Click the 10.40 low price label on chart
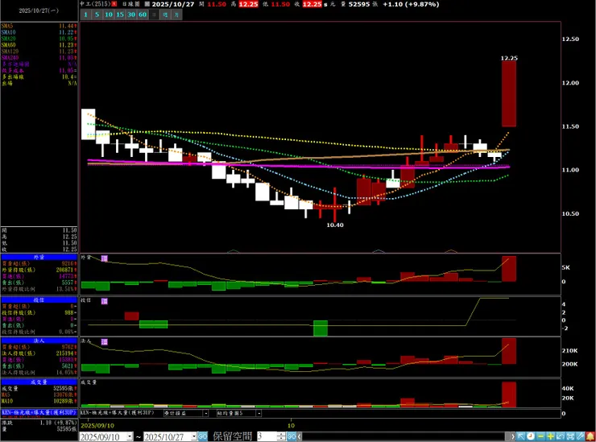The width and height of the screenshot is (596, 442). pyautogui.click(x=335, y=225)
